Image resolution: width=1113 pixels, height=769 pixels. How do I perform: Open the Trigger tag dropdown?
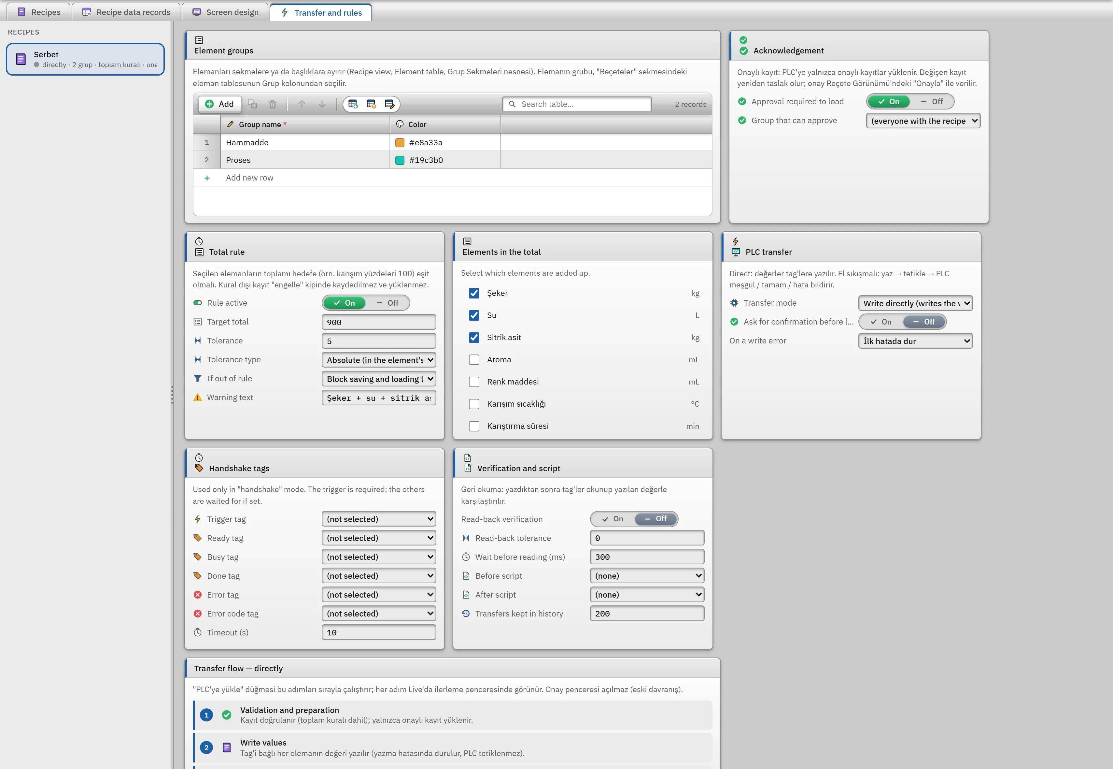tap(379, 519)
